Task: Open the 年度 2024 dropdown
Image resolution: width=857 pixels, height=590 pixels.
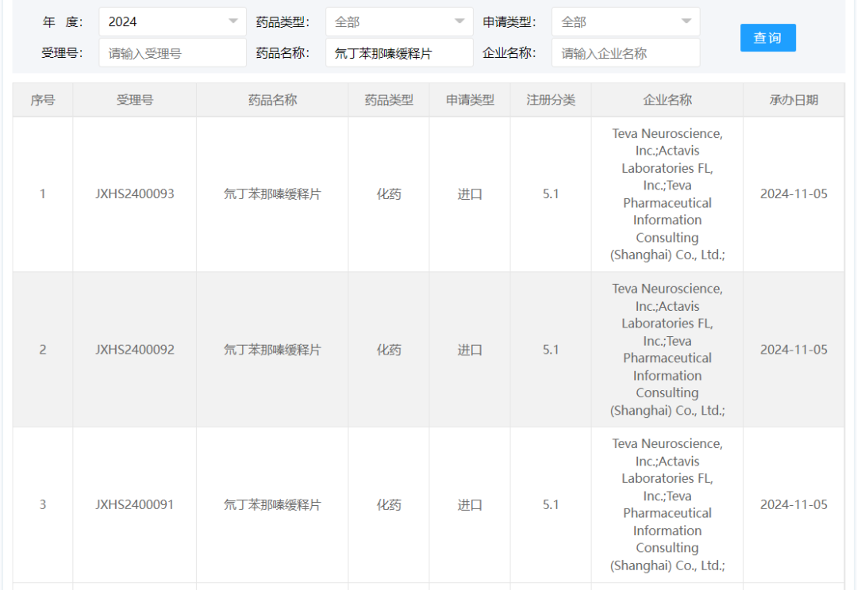Action: click(x=172, y=22)
